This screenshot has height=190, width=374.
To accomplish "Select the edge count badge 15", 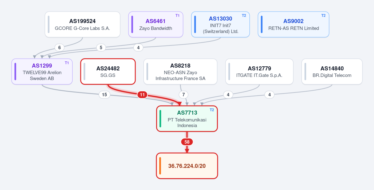I will pos(104,95).
